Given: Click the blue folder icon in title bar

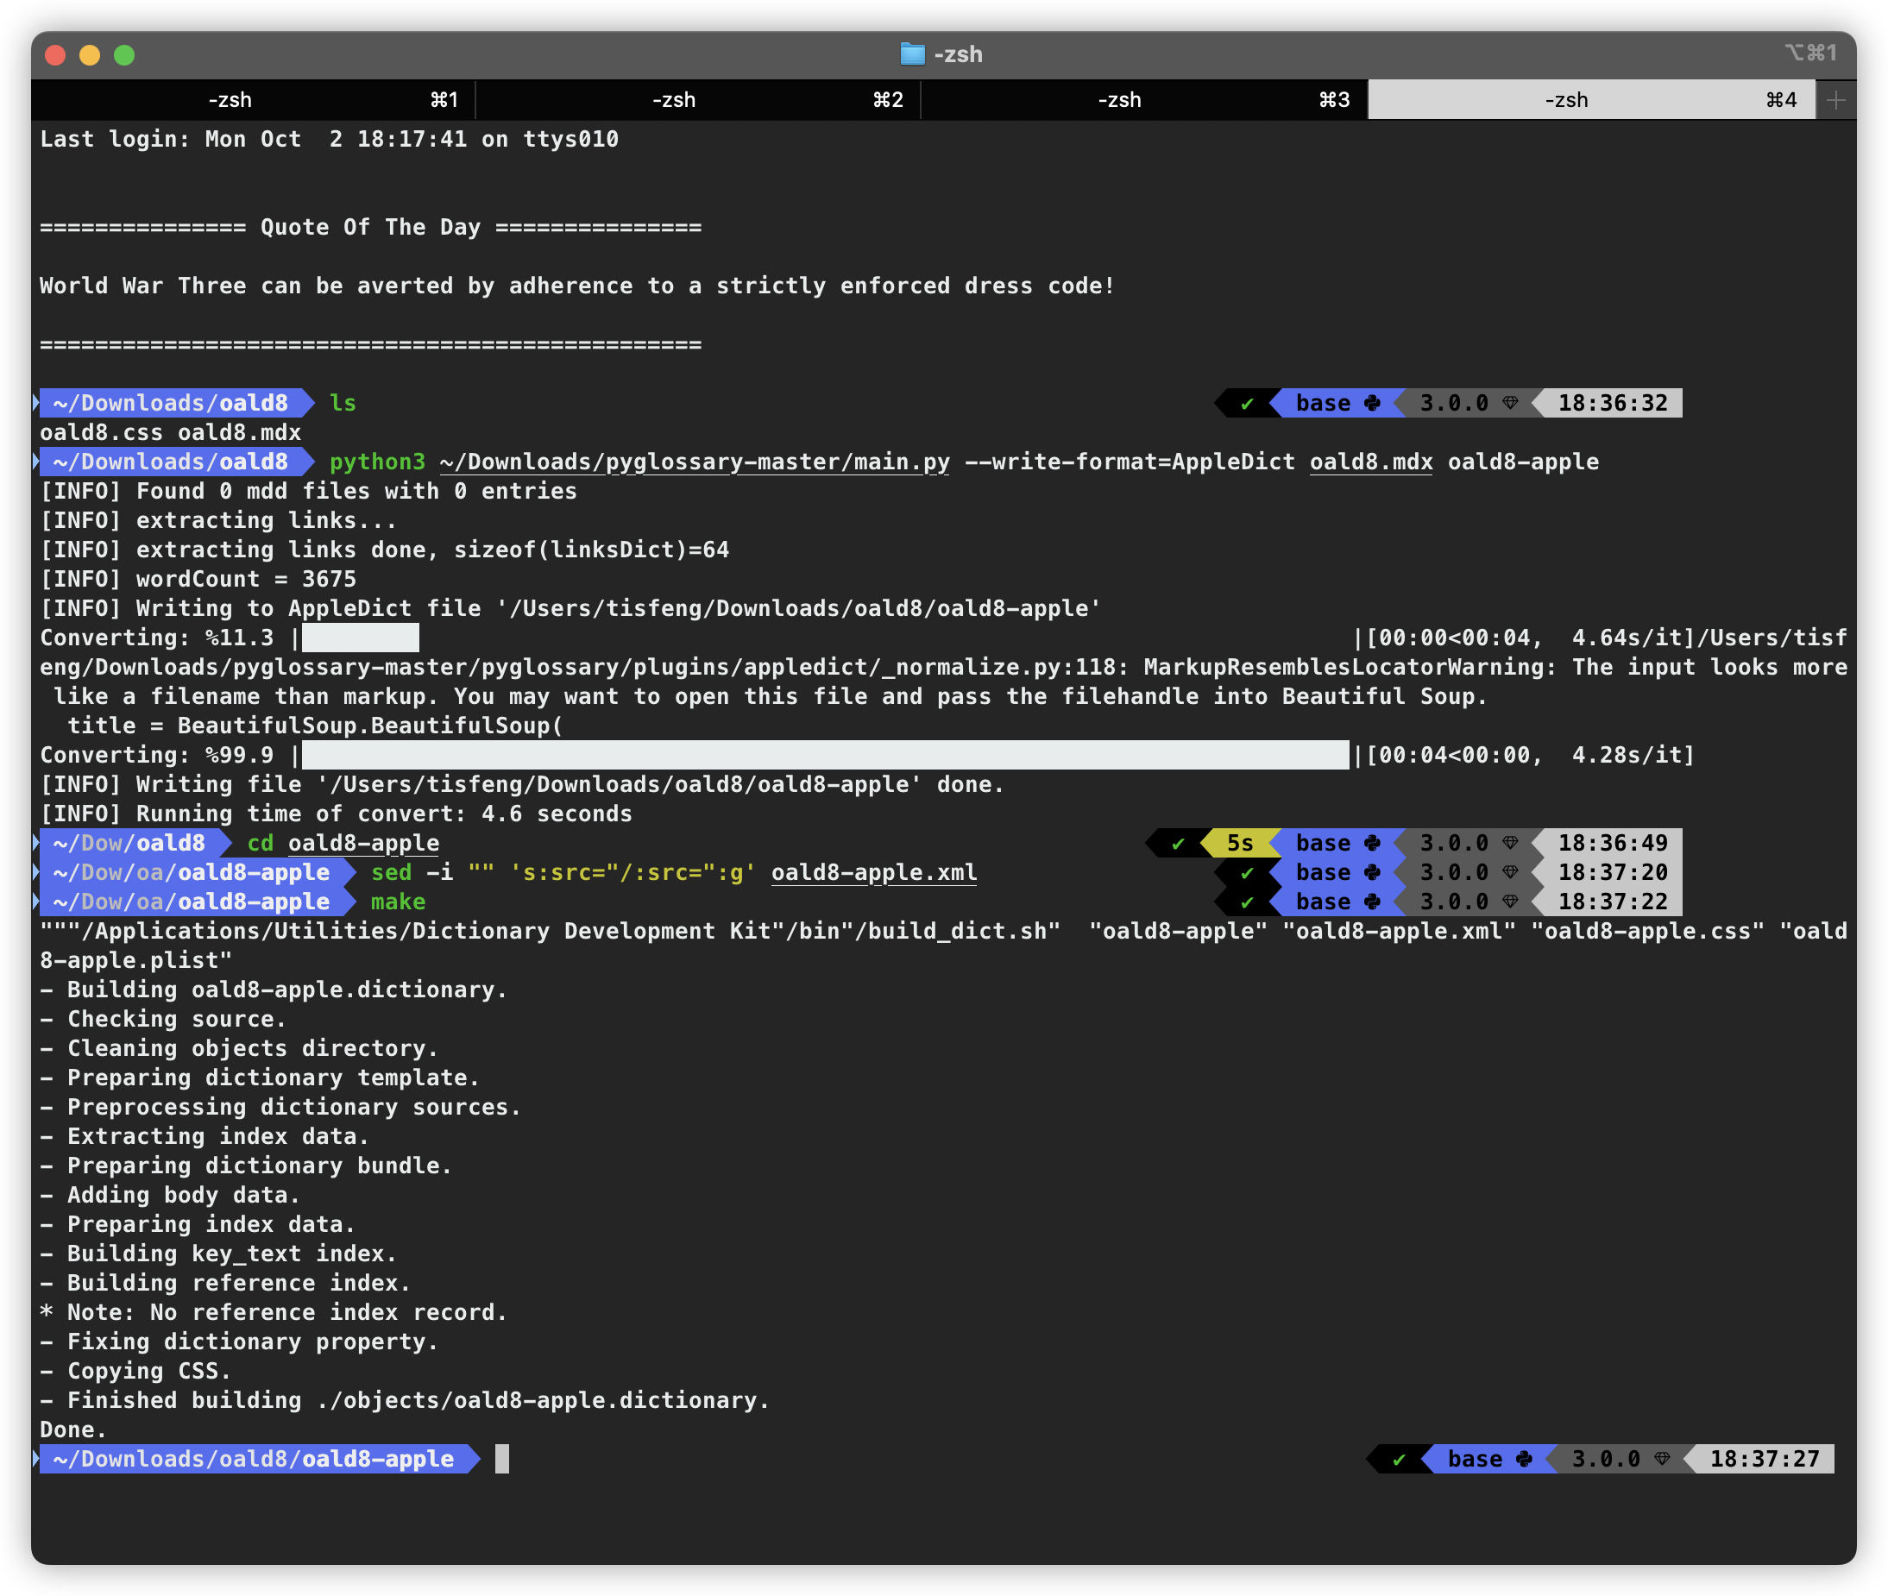Looking at the screenshot, I should click(912, 54).
